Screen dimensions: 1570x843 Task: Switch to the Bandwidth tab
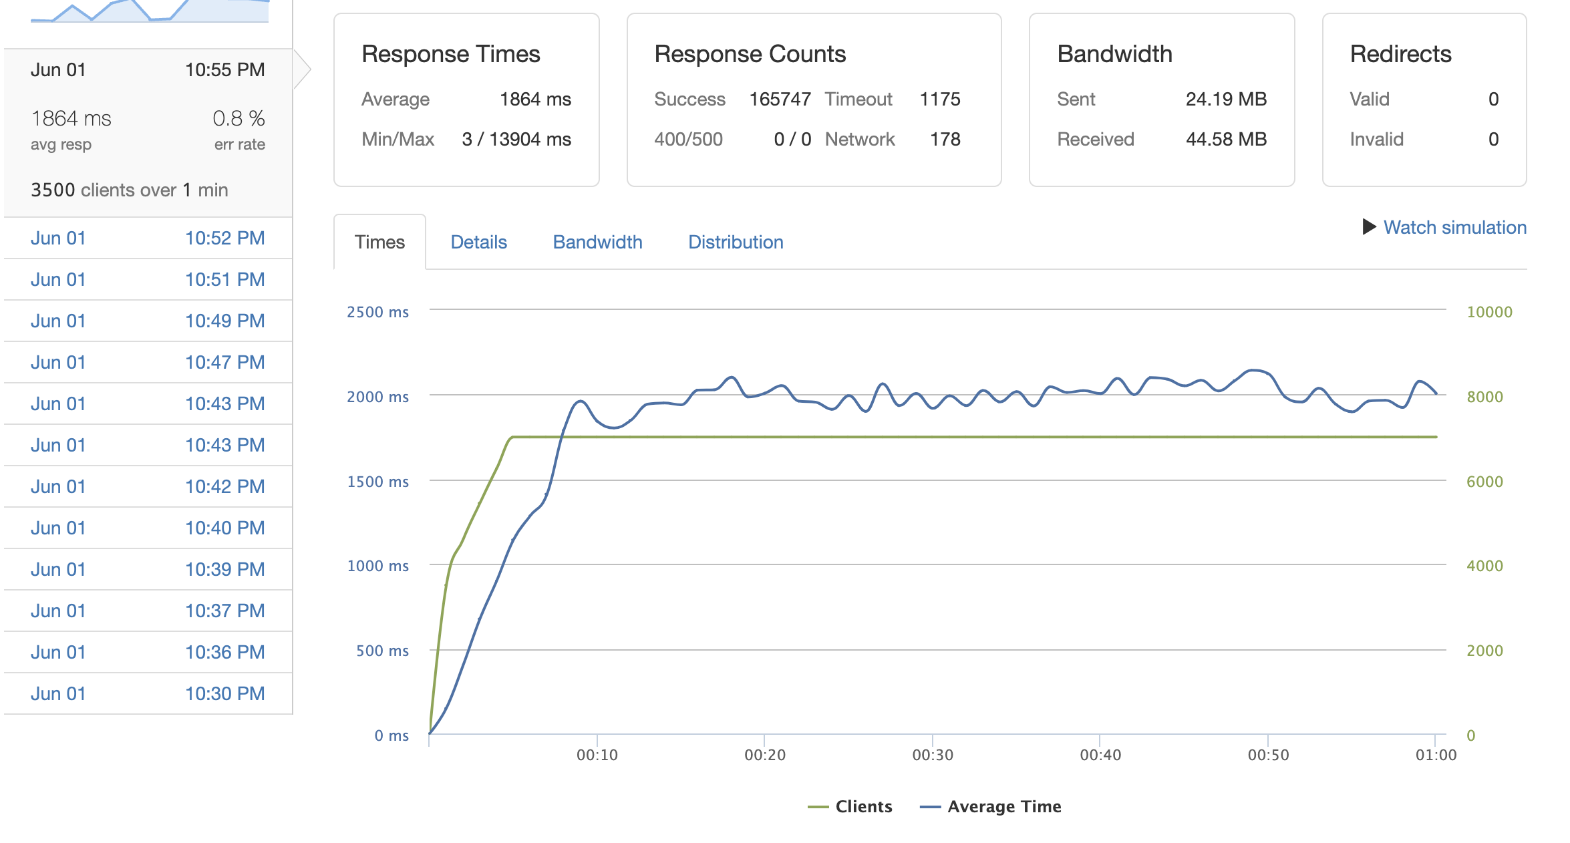[x=597, y=242]
